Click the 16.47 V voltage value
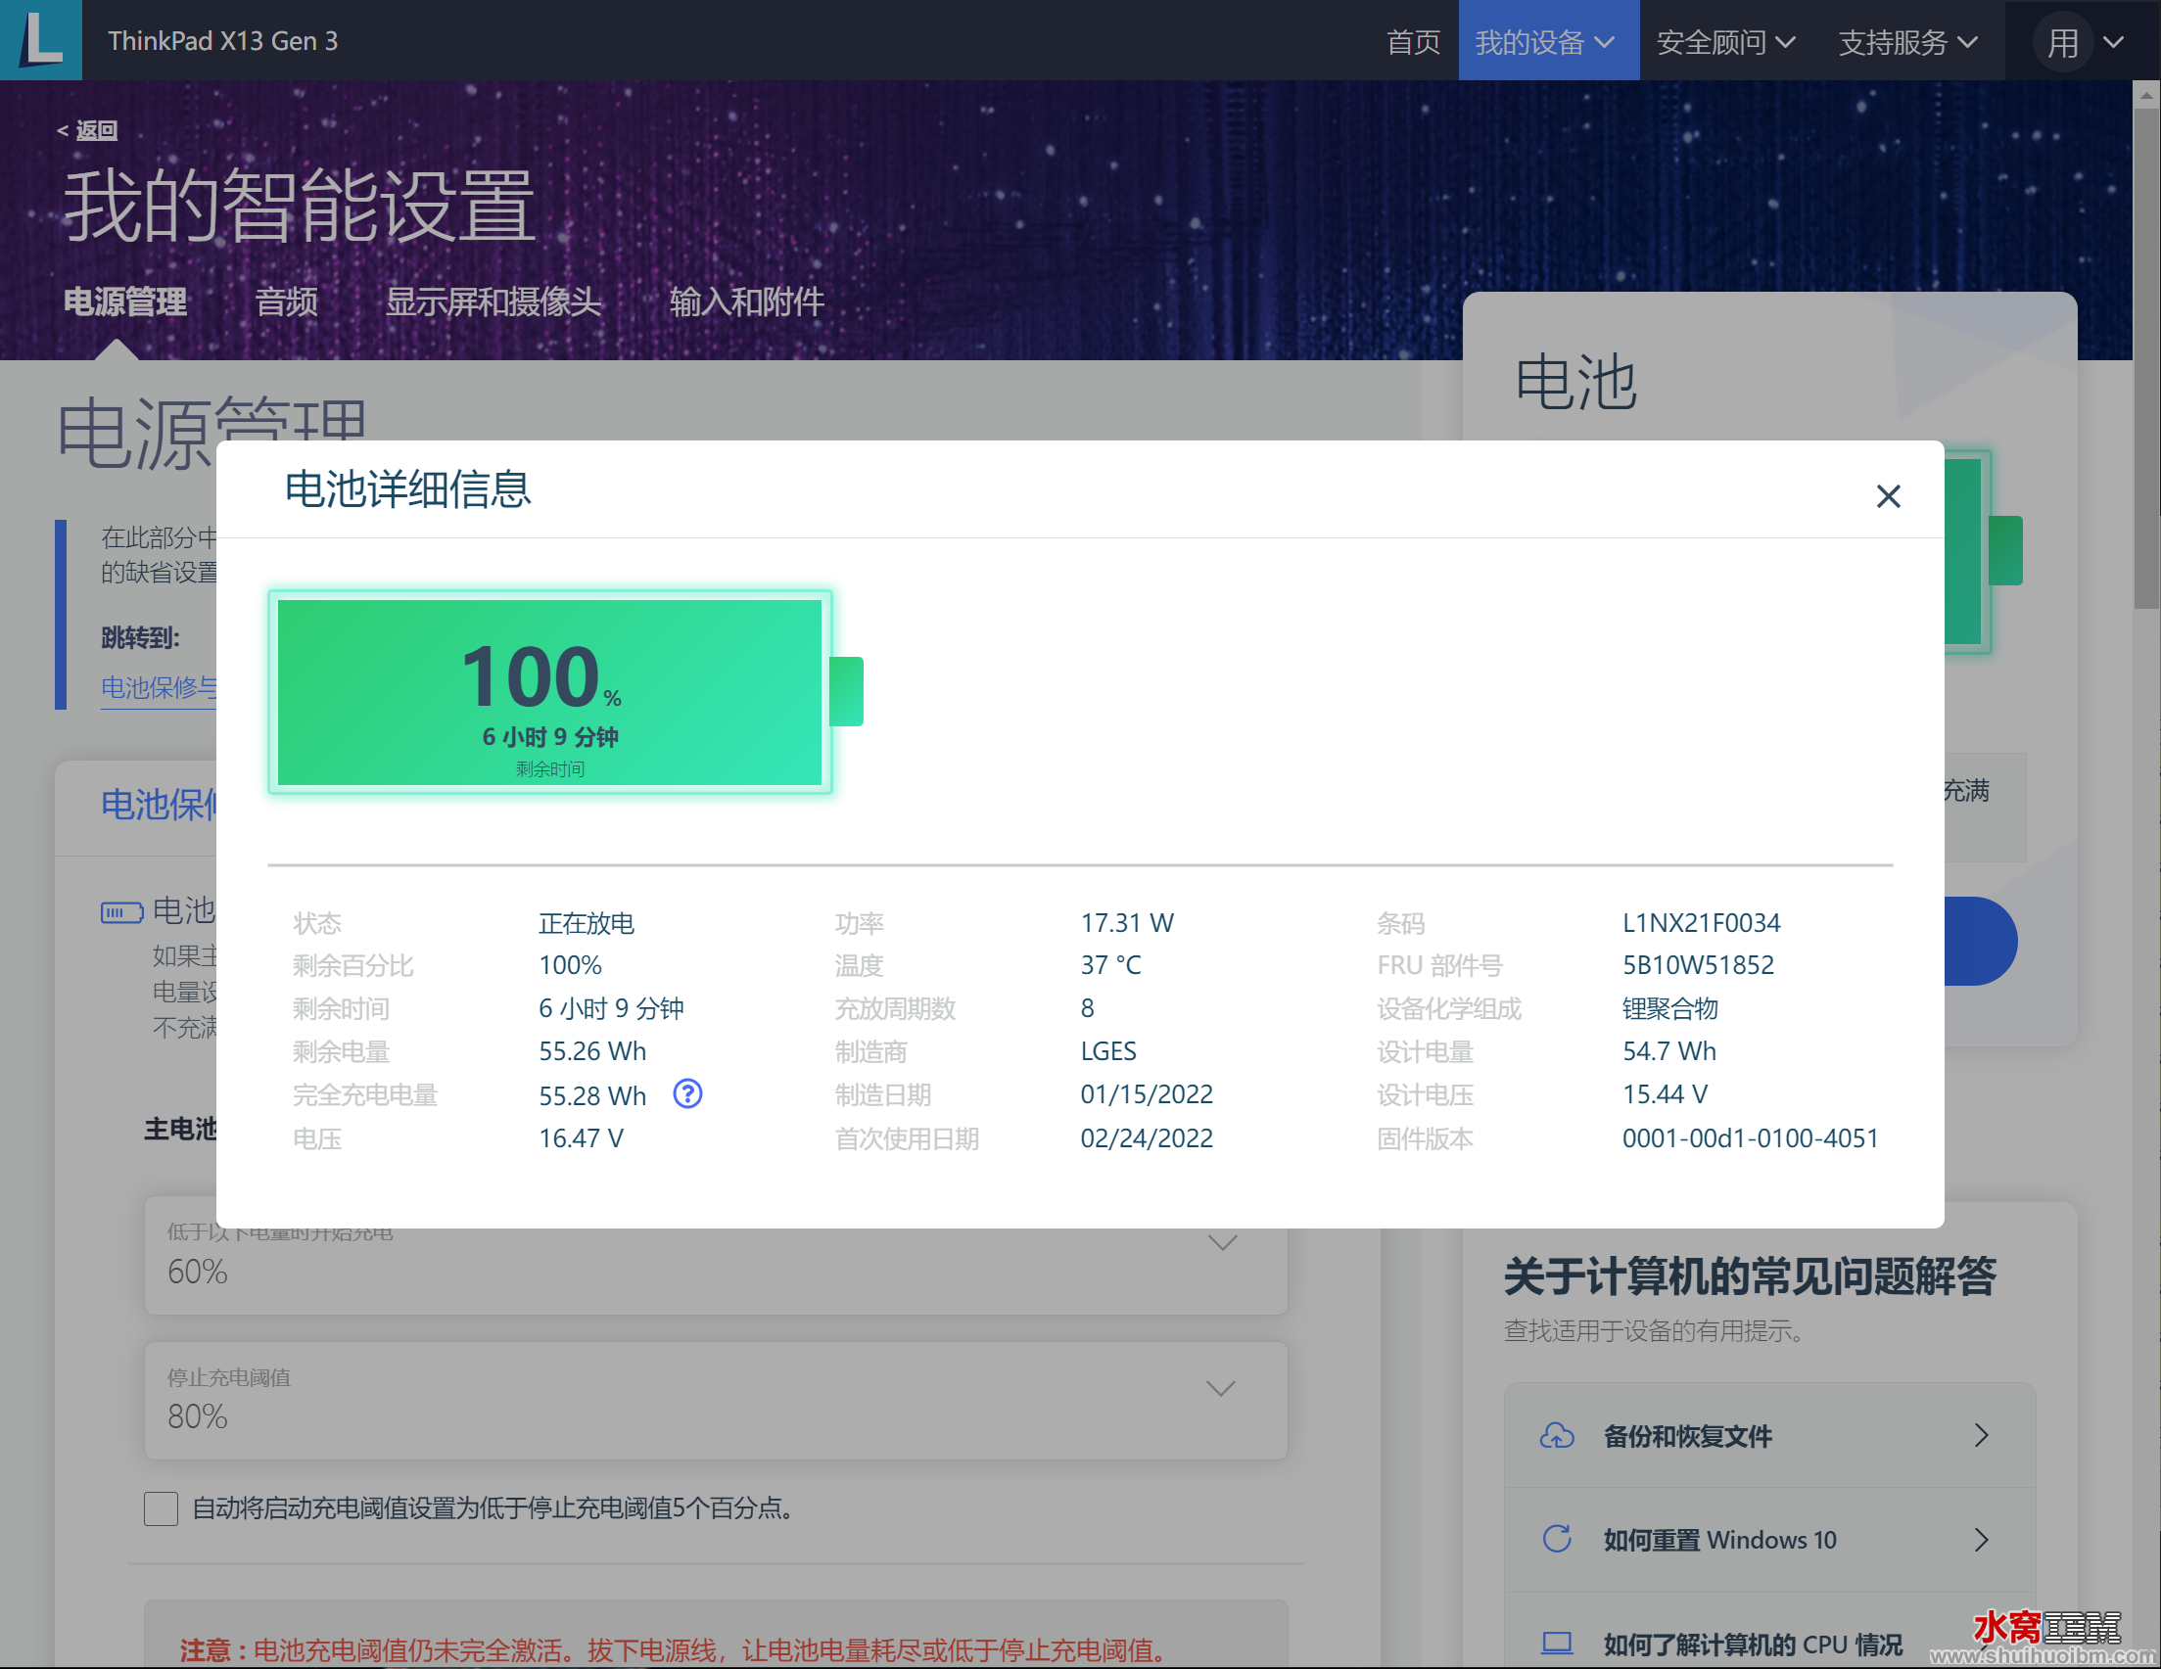 click(x=581, y=1138)
